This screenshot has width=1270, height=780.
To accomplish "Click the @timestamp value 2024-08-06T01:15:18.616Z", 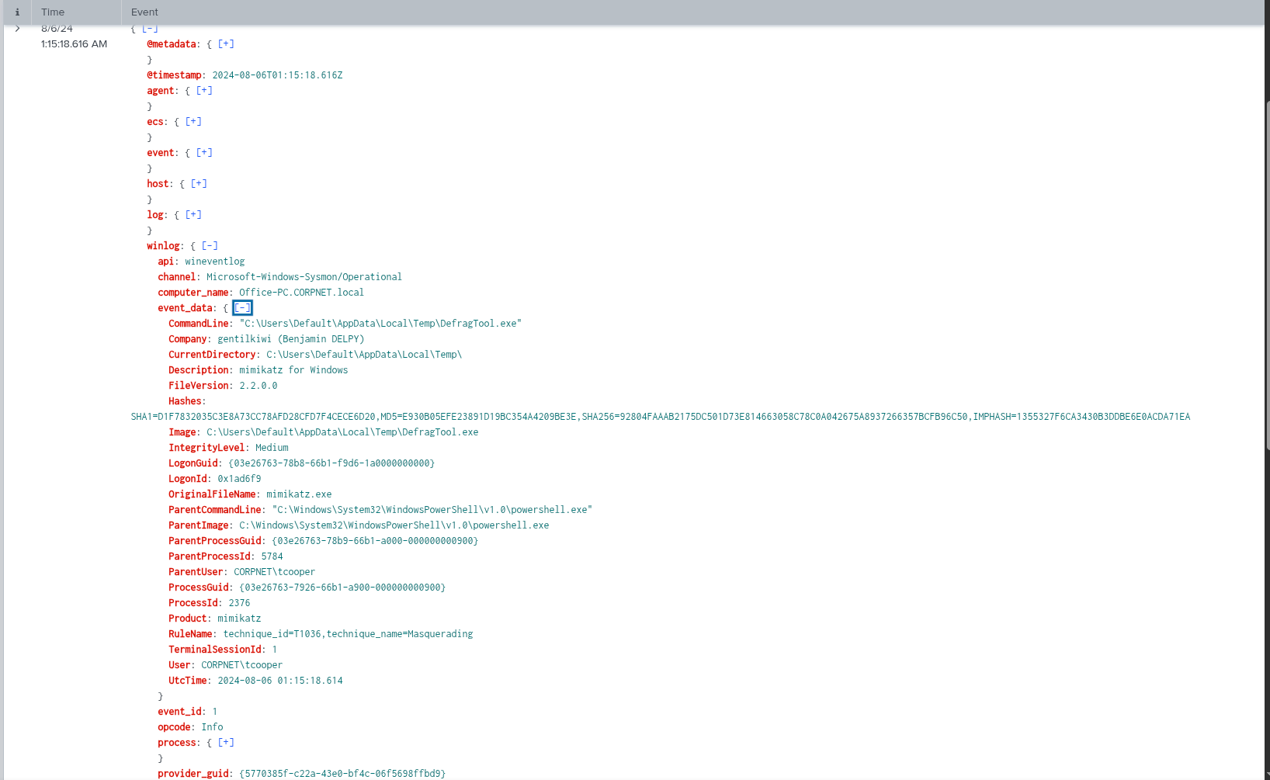I will (277, 75).
